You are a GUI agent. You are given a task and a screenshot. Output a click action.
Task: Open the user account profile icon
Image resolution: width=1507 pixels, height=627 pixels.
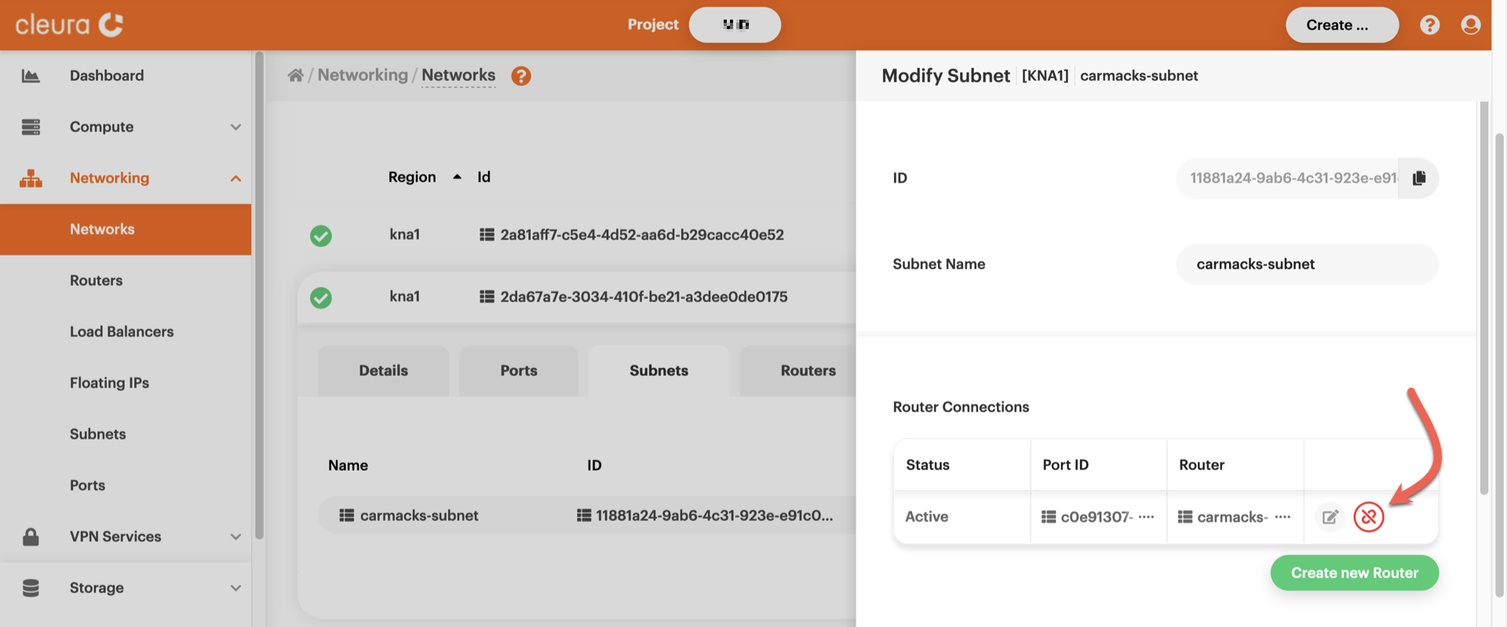(x=1470, y=25)
